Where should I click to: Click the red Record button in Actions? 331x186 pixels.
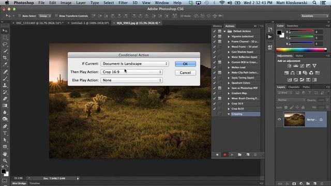225,155
